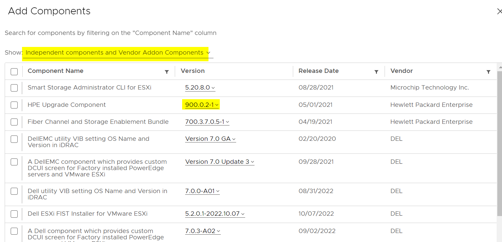Open version dropdown 7.0.0-A01
This screenshot has width=502, height=242.
202,191
